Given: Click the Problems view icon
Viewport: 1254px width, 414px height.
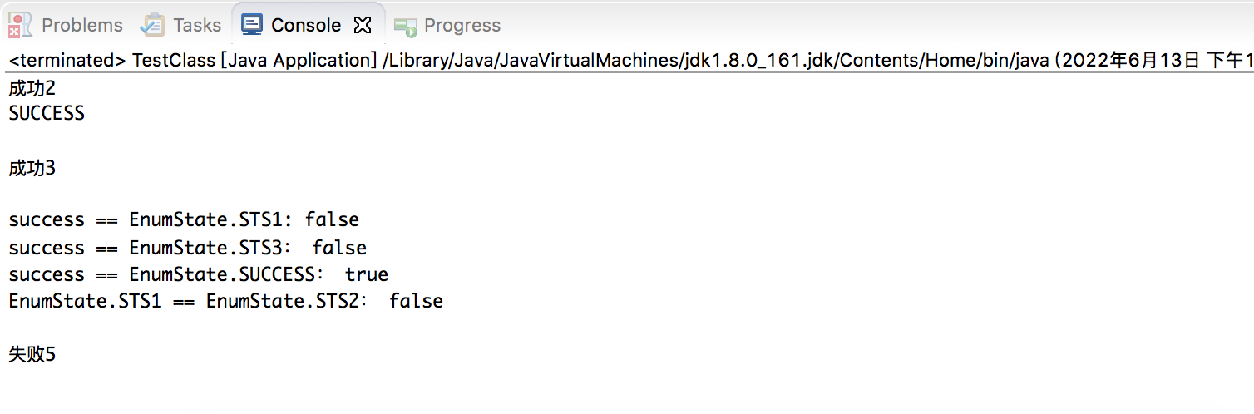Looking at the screenshot, I should (20, 25).
